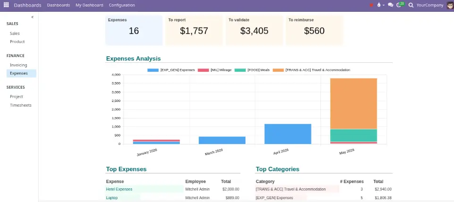This screenshot has width=454, height=202.
Task: Open the Configuration menu
Action: 122,5
